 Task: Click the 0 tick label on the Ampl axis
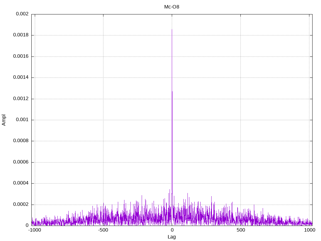[x=27, y=225]
